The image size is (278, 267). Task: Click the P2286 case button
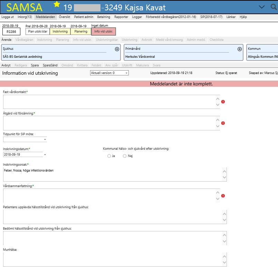[11, 31]
